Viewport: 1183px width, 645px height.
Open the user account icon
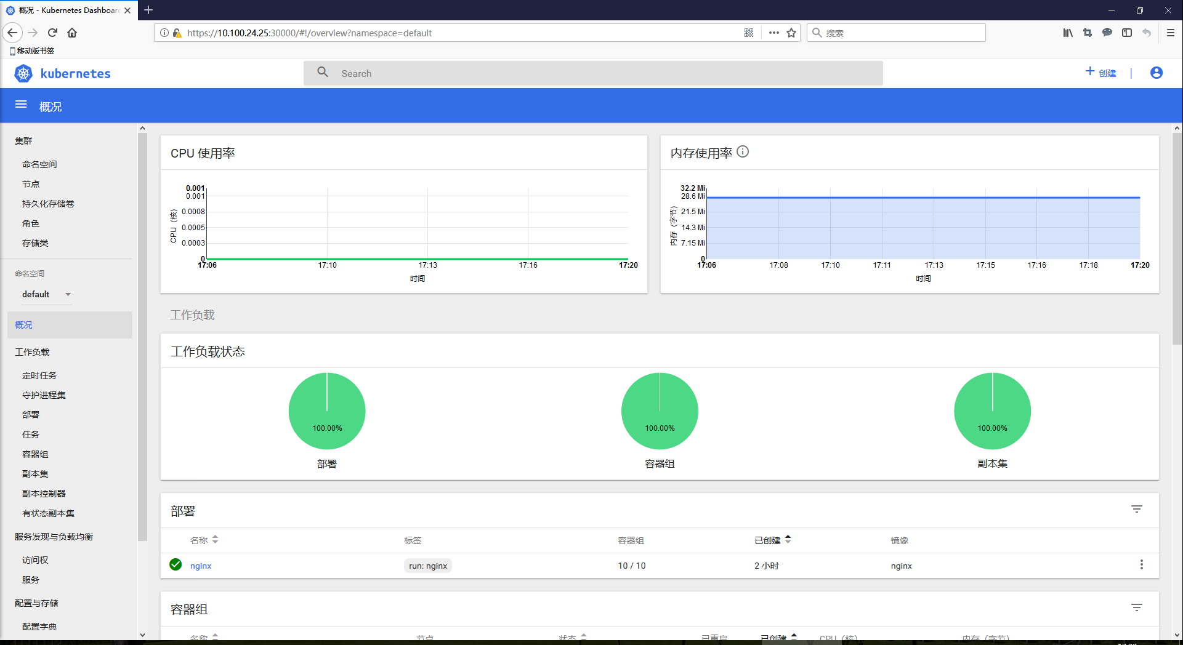pyautogui.click(x=1156, y=73)
